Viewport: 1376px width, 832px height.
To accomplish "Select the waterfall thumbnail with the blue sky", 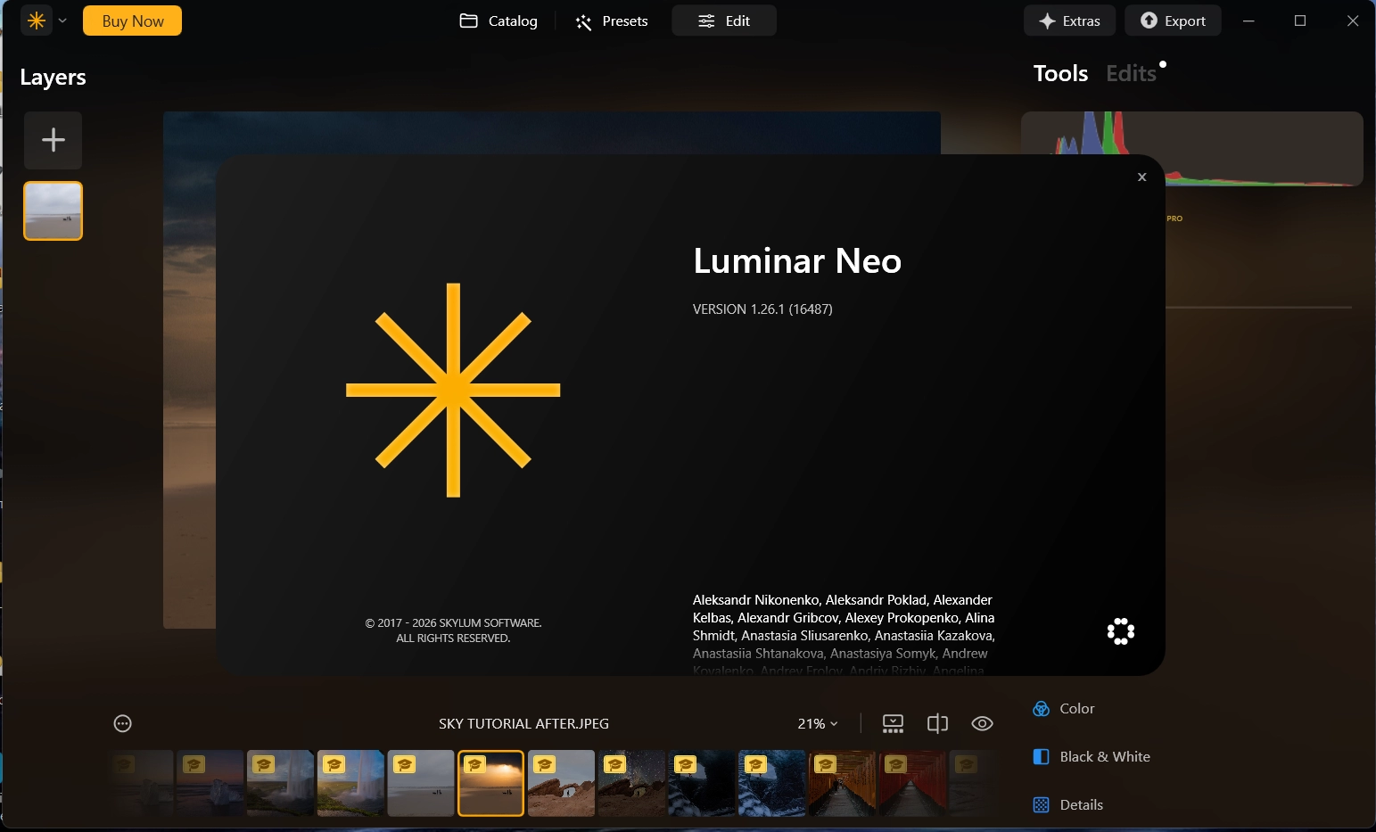I will pos(350,783).
